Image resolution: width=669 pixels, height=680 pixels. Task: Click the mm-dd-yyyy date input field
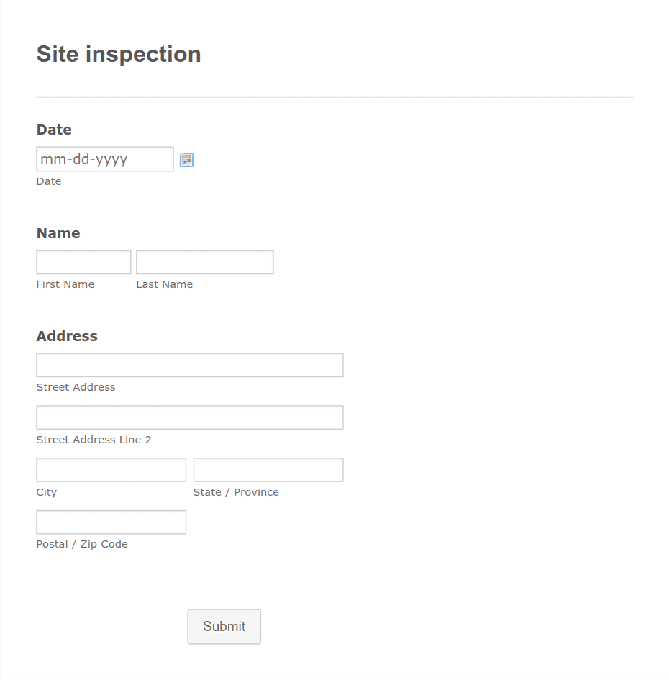[x=105, y=159]
